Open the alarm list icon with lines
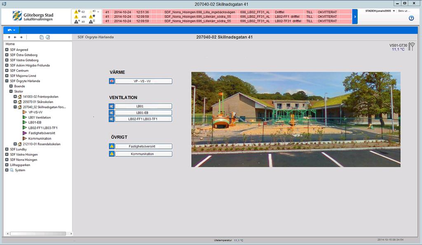This screenshot has height=245, width=422. pos(92,21)
